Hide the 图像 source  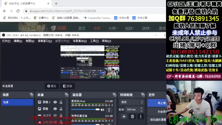[55, 109]
